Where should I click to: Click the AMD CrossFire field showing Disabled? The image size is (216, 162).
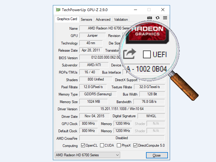(122, 138)
